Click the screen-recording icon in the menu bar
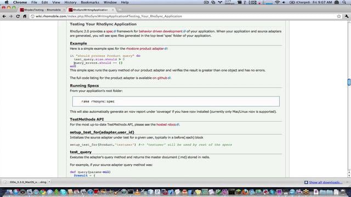The width and height of the screenshot is (351, 197). [206, 2]
